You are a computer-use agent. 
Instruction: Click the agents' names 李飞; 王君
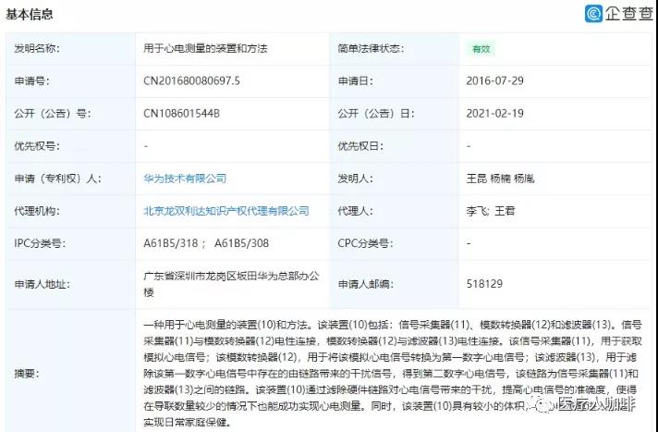[x=490, y=211]
